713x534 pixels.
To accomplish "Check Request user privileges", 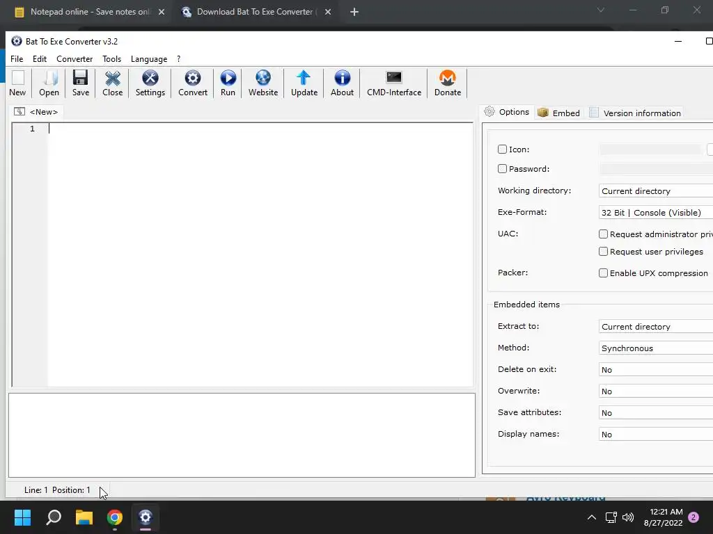I will pos(603,252).
